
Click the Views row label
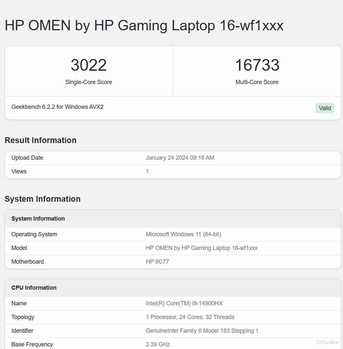pos(19,171)
